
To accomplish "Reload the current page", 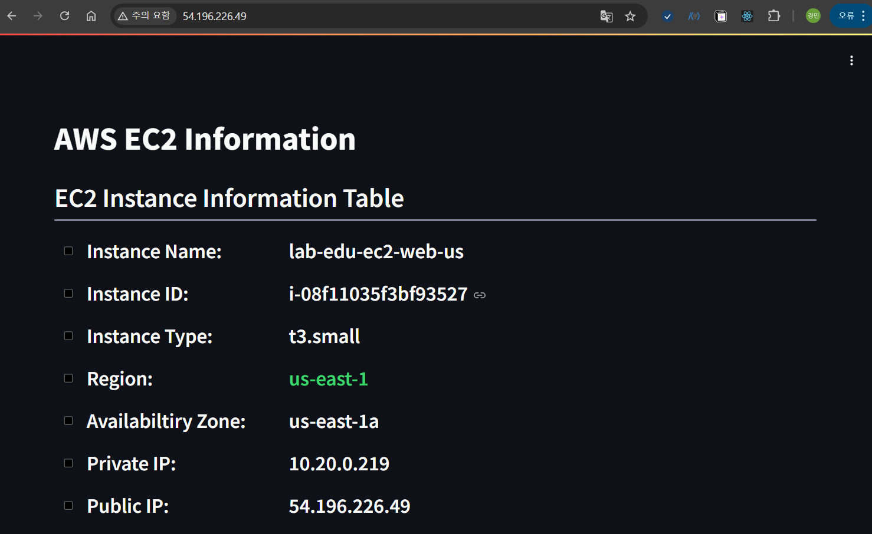I will pos(64,16).
